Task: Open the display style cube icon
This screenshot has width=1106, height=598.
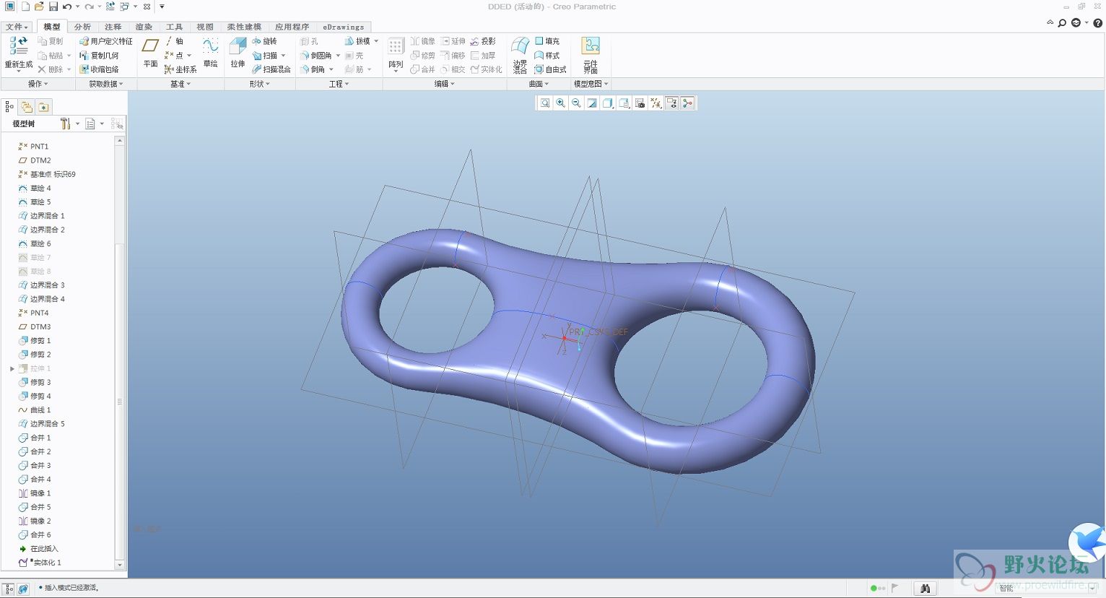Action: coord(608,103)
